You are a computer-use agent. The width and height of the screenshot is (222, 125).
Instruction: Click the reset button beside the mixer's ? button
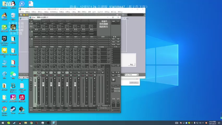tap(113, 21)
